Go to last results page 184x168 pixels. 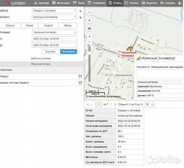[115, 104]
